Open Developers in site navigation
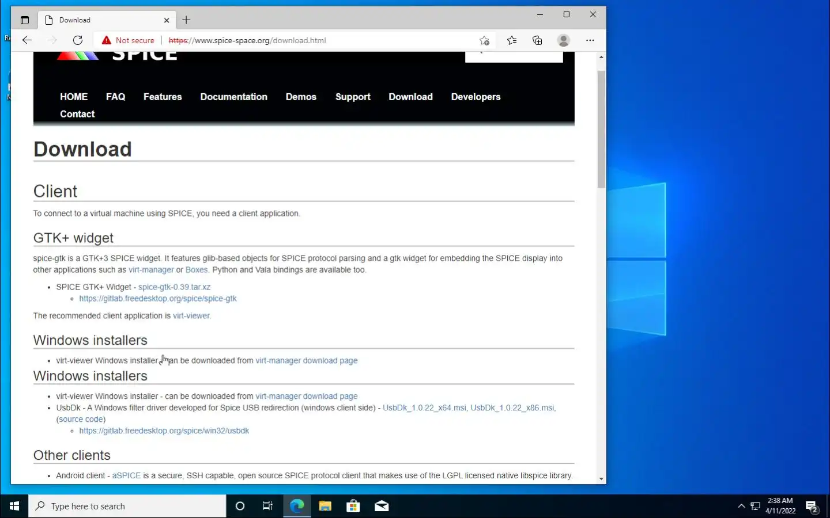The image size is (830, 518). (476, 97)
